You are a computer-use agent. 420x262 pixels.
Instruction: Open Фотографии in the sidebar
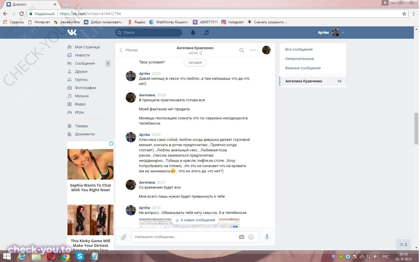(86, 88)
